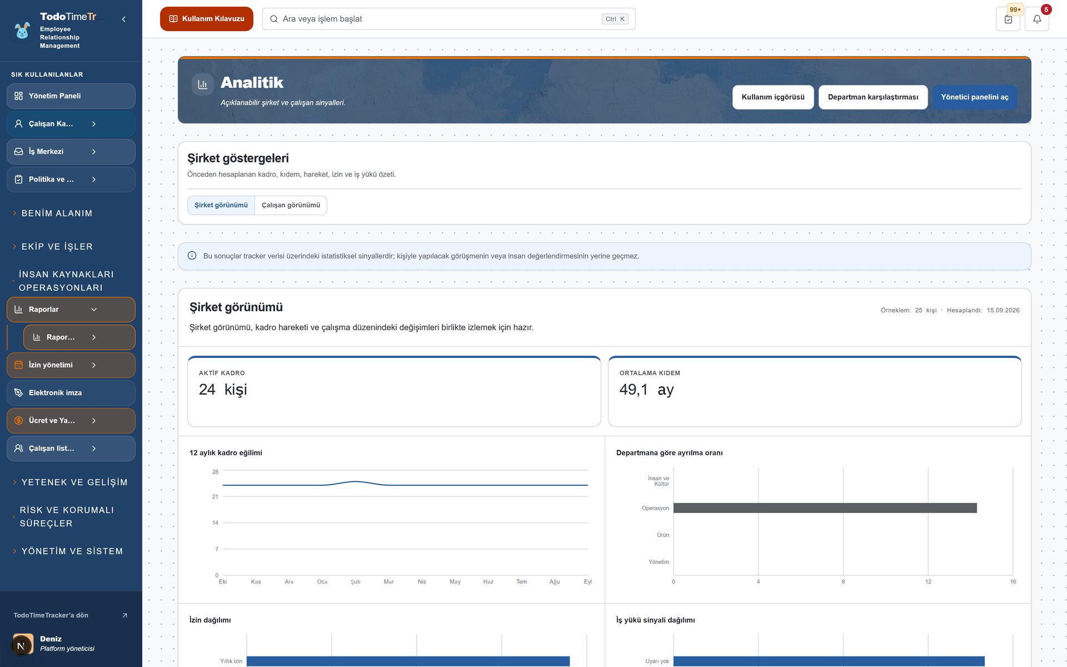Focus the Ara veya işlem başlat search field
The width and height of the screenshot is (1067, 667).
click(x=449, y=19)
